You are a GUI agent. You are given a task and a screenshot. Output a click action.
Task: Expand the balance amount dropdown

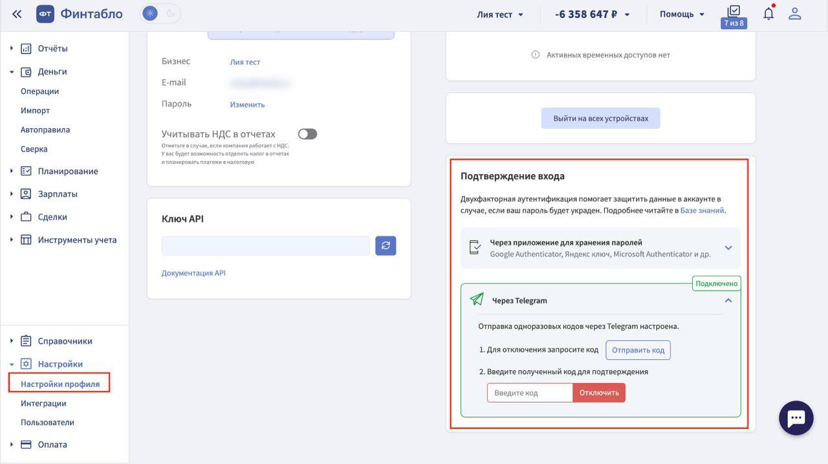592,14
